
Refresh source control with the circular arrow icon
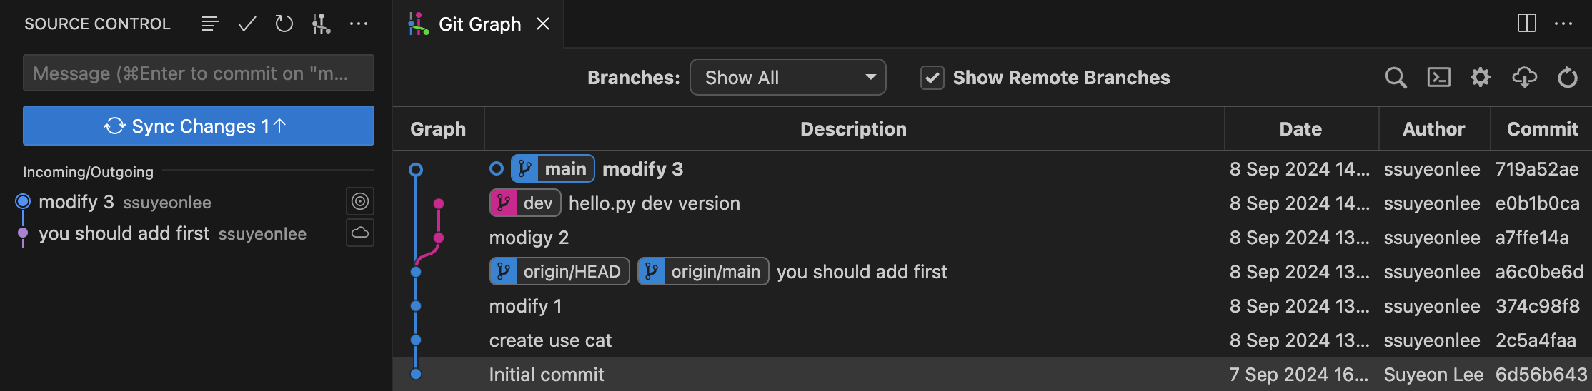[x=284, y=24]
